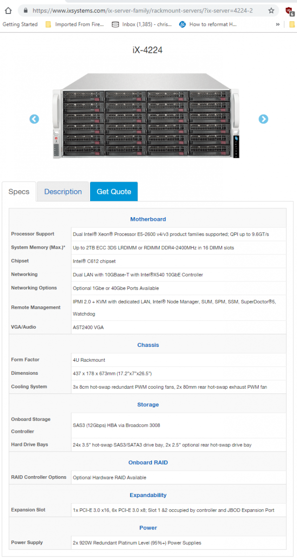Click the Optional 1Gbe or 40Gbe Ports value
The height and width of the screenshot is (558, 297).
(x=116, y=288)
